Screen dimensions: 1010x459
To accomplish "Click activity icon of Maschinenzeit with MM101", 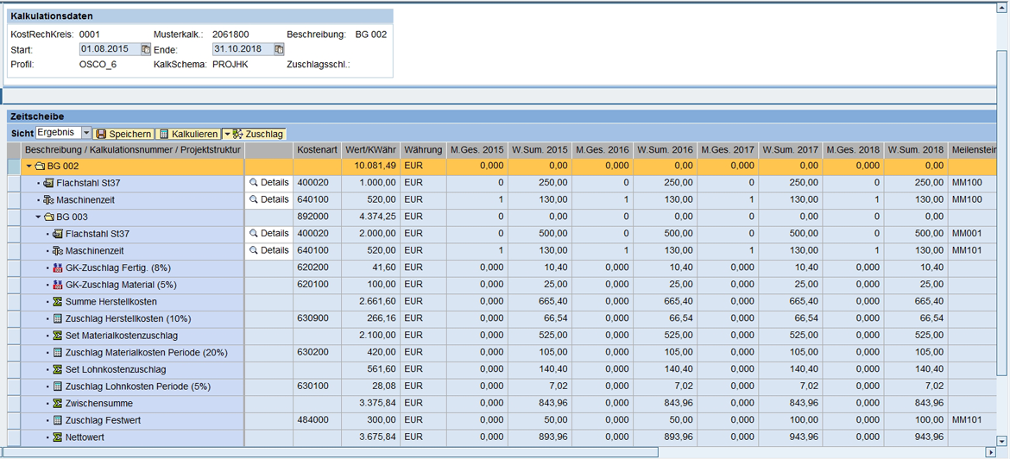I will pyautogui.click(x=58, y=250).
